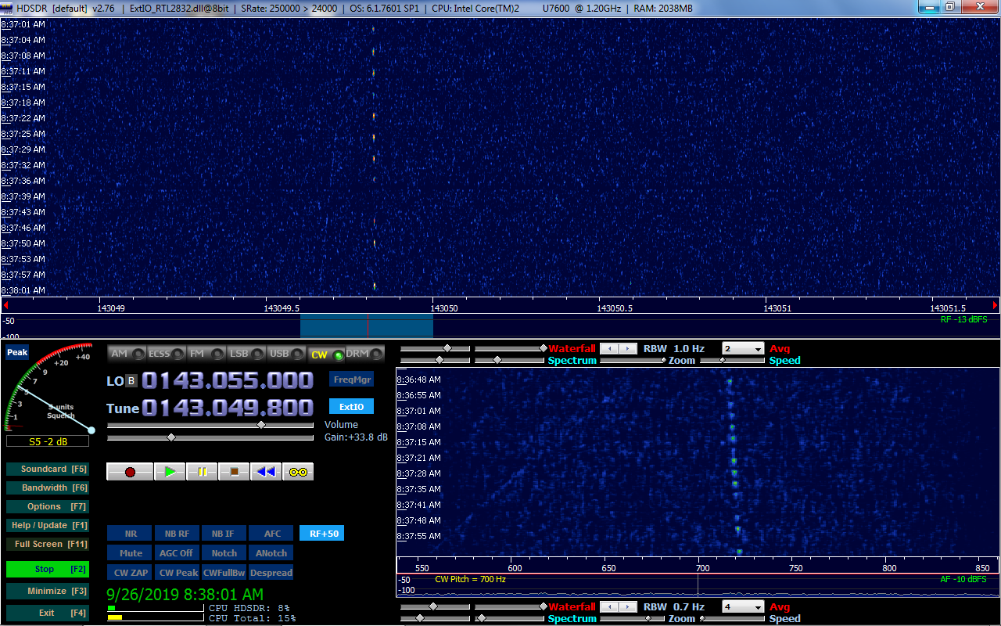
Task: Click the Peak indicator on the S-meter
Action: click(17, 352)
